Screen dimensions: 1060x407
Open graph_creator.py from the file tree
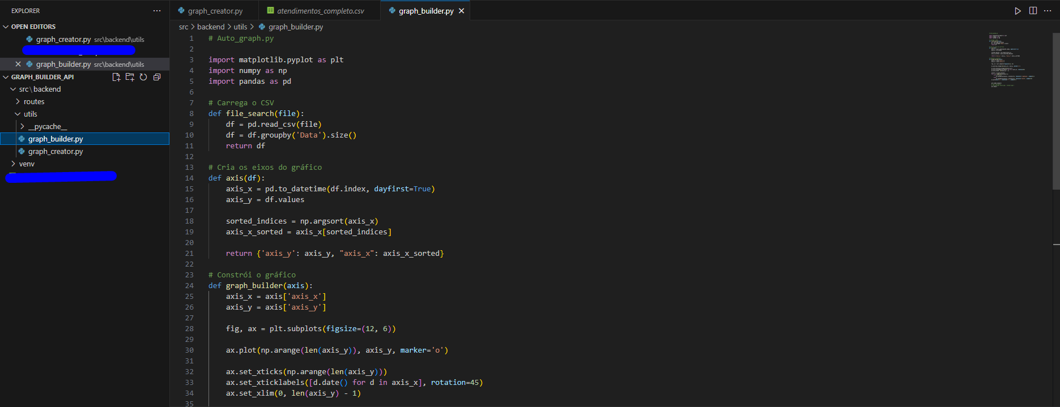click(56, 151)
